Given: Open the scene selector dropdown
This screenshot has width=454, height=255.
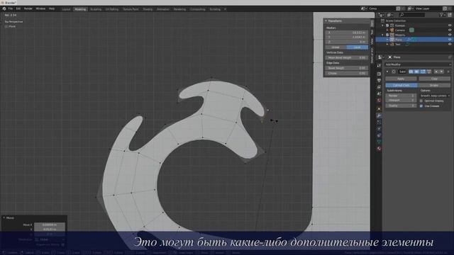Looking at the screenshot, I should [x=363, y=8].
